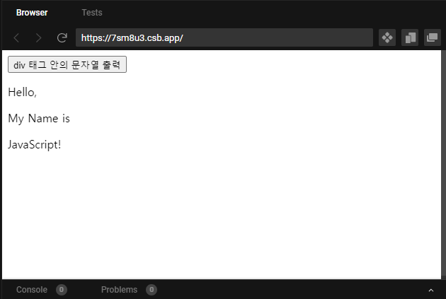Expand the console panel chevron
Image resolution: width=446 pixels, height=299 pixels.
[431, 290]
